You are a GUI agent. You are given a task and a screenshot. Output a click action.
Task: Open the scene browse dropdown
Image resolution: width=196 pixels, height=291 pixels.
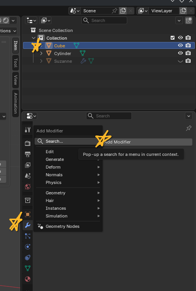tap(75, 11)
